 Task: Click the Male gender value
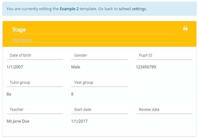point(76,67)
